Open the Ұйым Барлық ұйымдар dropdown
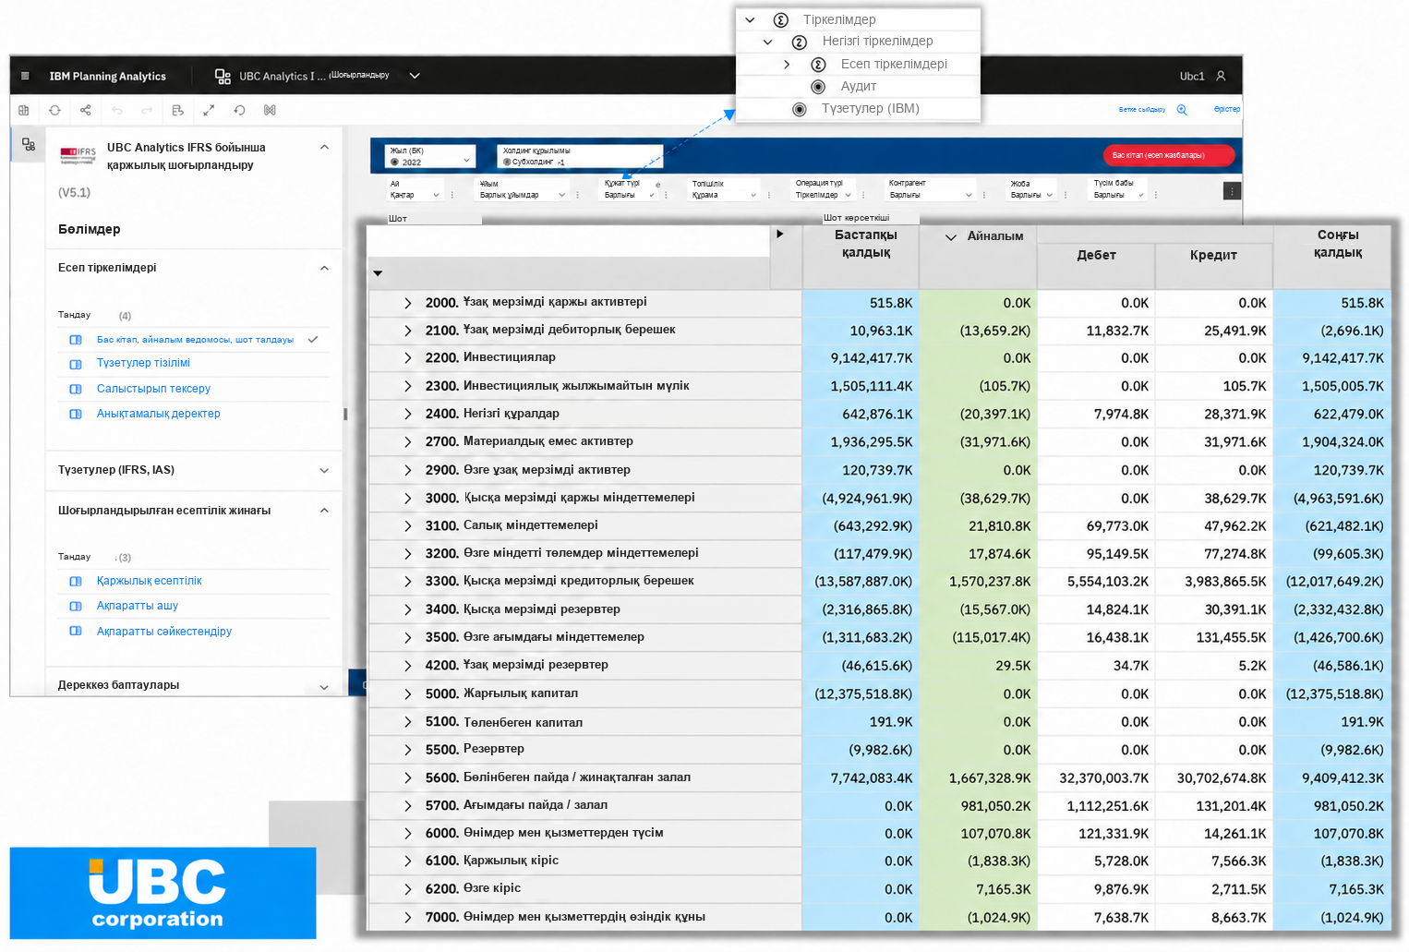Screen dimensions: 1409x952 tap(523, 189)
